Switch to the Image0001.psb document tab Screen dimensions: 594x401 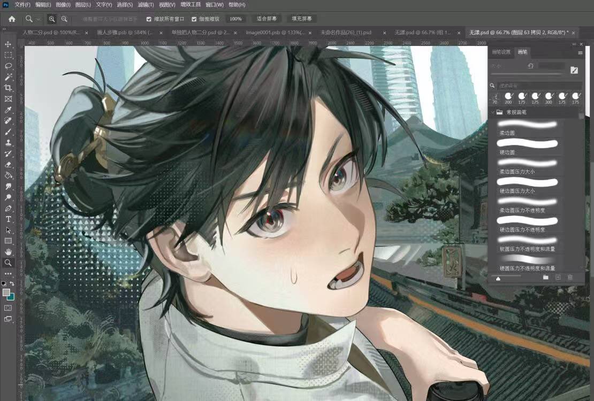pos(276,33)
